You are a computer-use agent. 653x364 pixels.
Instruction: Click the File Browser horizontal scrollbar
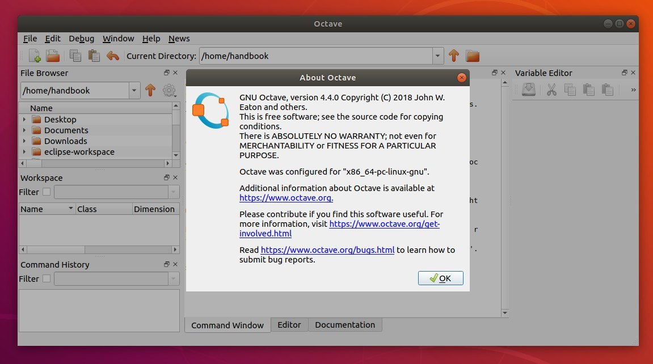tap(95, 163)
